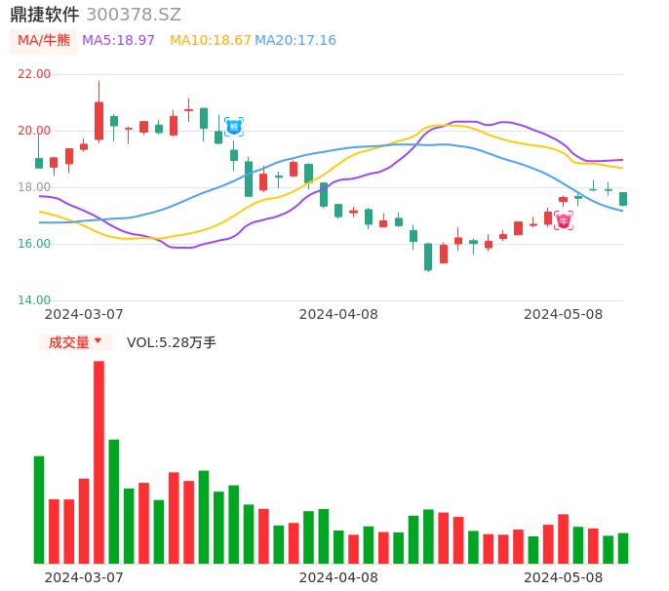Click the 鼎捷软件 stock name title
Screen dimensions: 669x591
tap(45, 15)
